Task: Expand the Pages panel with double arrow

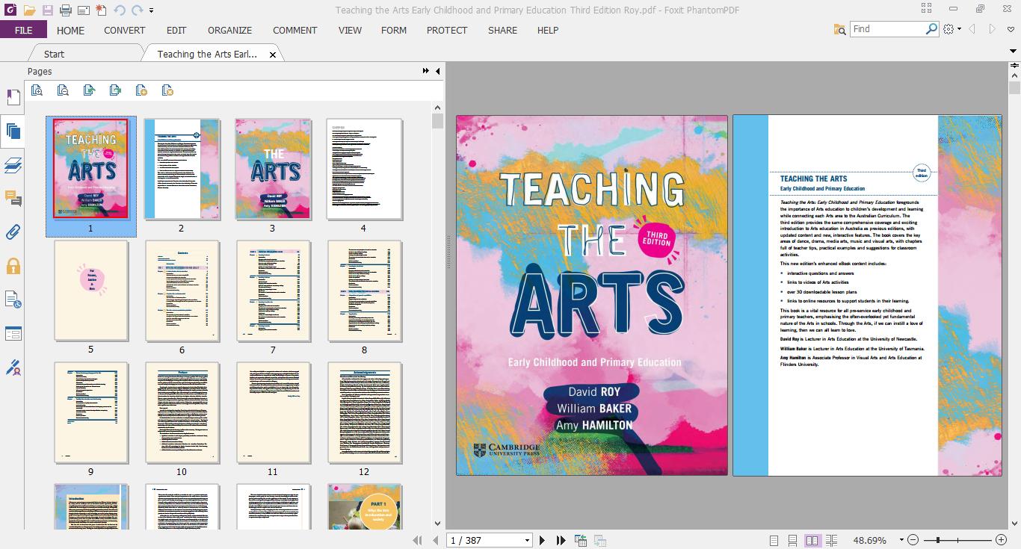Action: [x=426, y=71]
